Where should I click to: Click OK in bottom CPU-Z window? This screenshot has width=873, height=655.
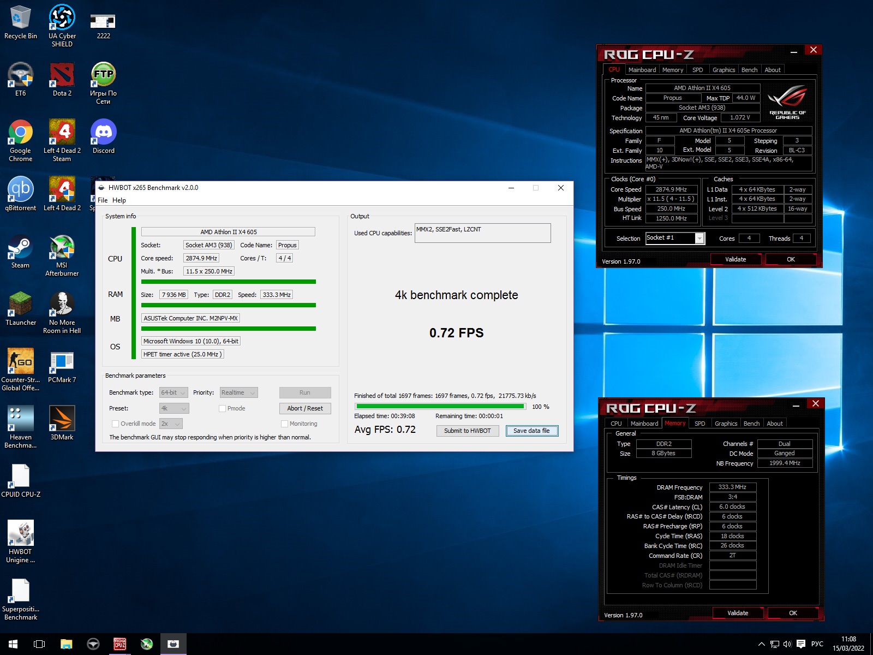pyautogui.click(x=793, y=613)
